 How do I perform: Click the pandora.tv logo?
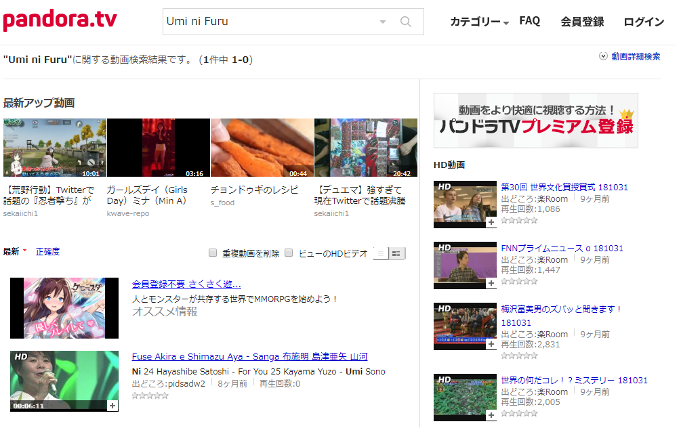[60, 20]
